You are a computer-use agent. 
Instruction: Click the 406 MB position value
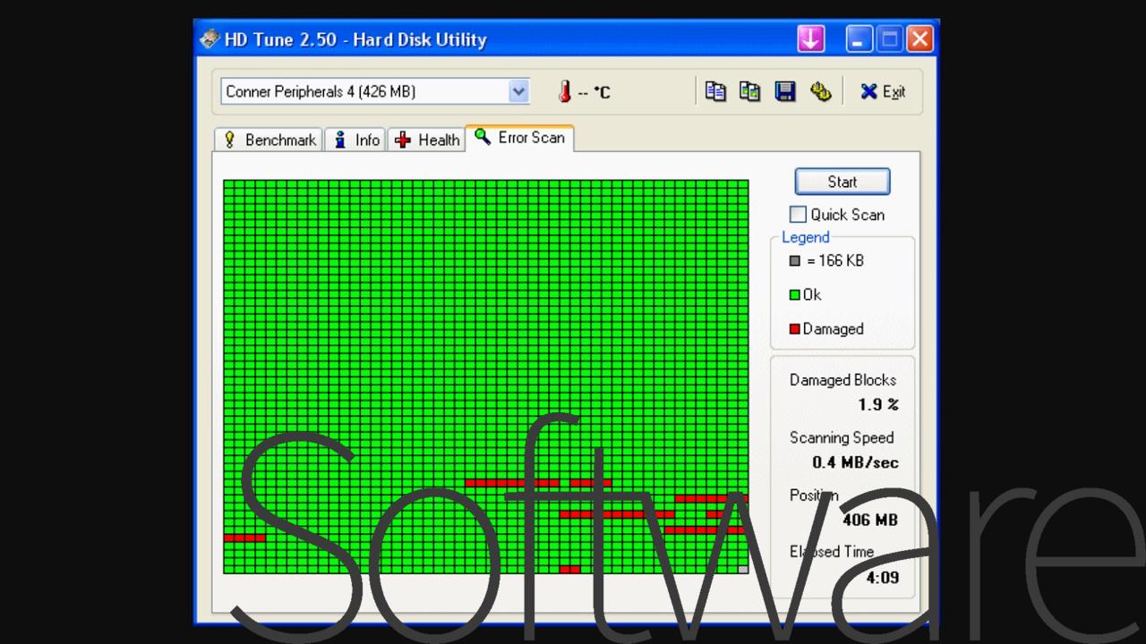869,520
